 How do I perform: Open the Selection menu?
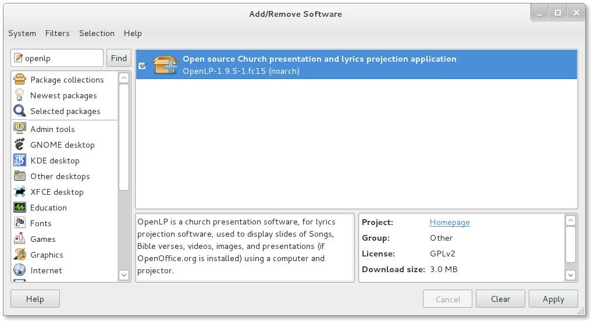click(97, 33)
